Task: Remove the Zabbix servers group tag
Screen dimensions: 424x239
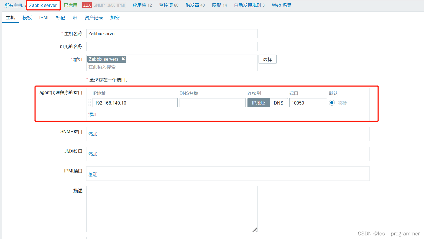Action: 123,59
